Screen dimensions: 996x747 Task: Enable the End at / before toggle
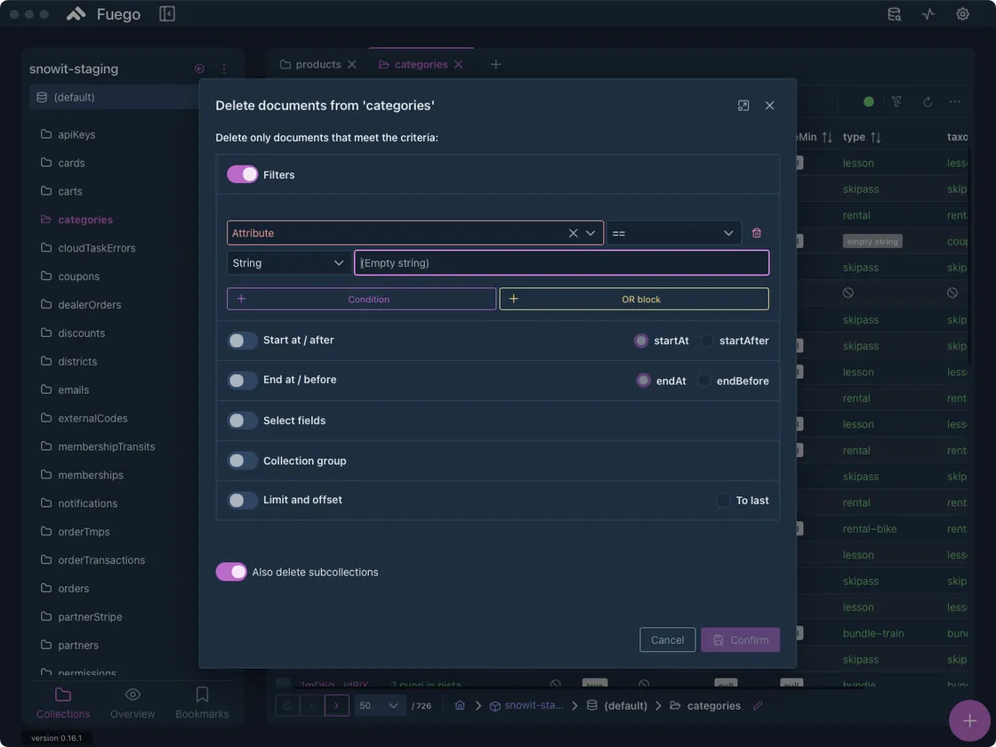click(x=243, y=380)
